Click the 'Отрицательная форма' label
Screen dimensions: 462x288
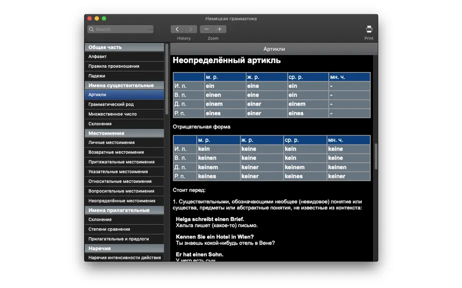pos(201,126)
